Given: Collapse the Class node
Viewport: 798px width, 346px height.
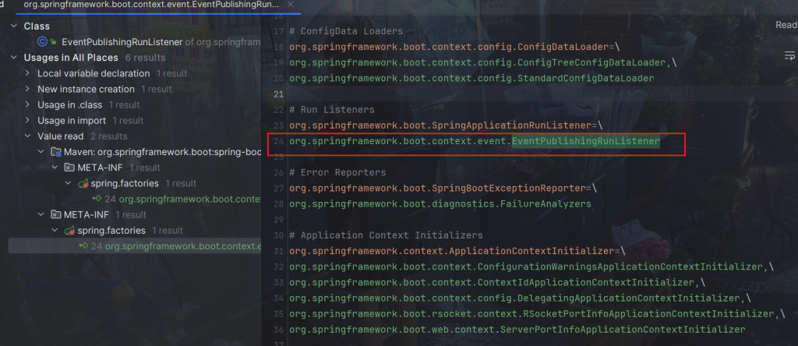Looking at the screenshot, I should [x=14, y=26].
